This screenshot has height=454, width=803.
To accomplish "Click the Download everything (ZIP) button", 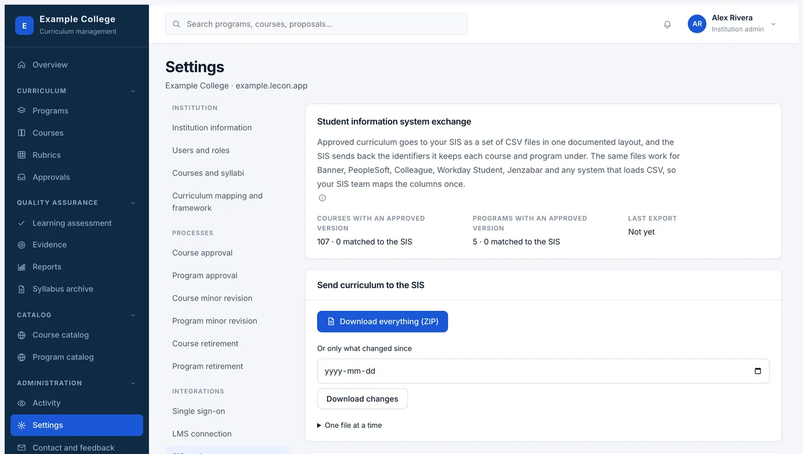I will click(x=382, y=321).
